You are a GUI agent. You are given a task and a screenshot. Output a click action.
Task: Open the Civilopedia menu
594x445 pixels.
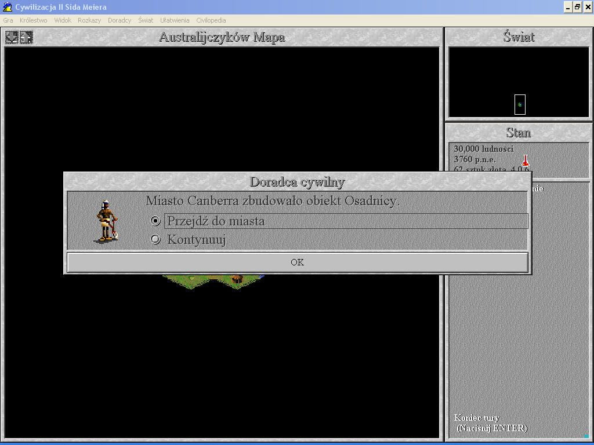(x=211, y=20)
